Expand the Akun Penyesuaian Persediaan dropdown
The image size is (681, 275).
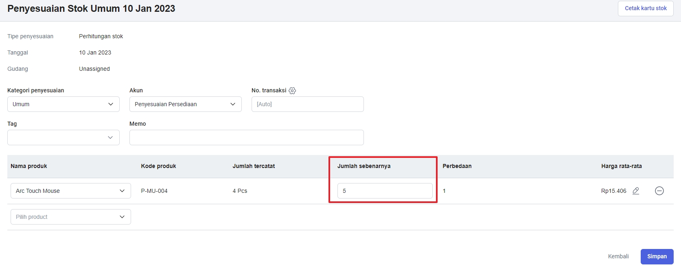coord(185,104)
